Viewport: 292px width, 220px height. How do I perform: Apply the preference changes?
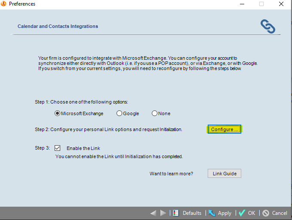(224, 213)
